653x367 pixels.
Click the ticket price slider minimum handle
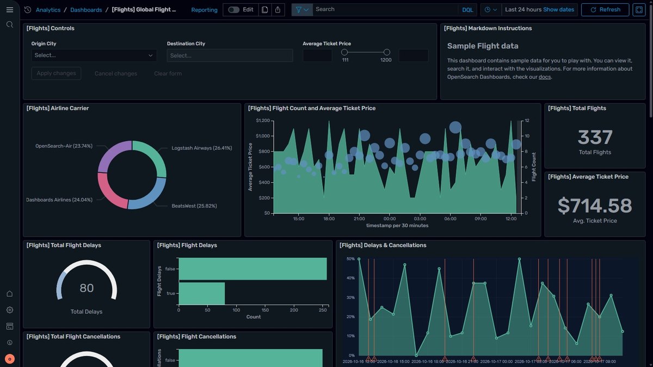pyautogui.click(x=344, y=52)
